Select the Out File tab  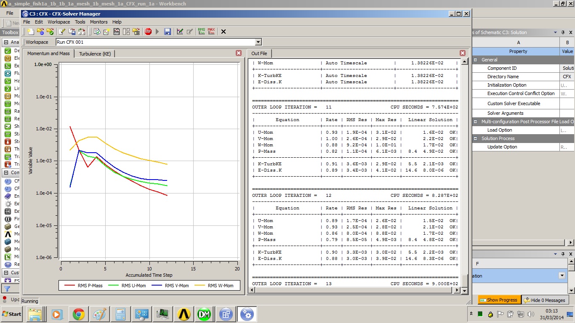click(x=259, y=53)
